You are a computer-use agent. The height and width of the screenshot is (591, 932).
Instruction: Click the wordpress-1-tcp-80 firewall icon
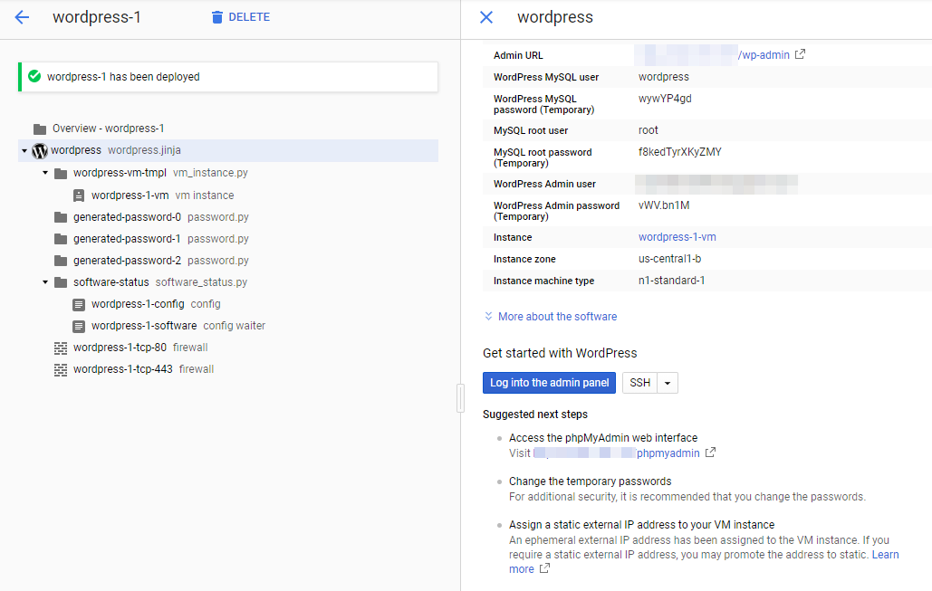coord(61,348)
